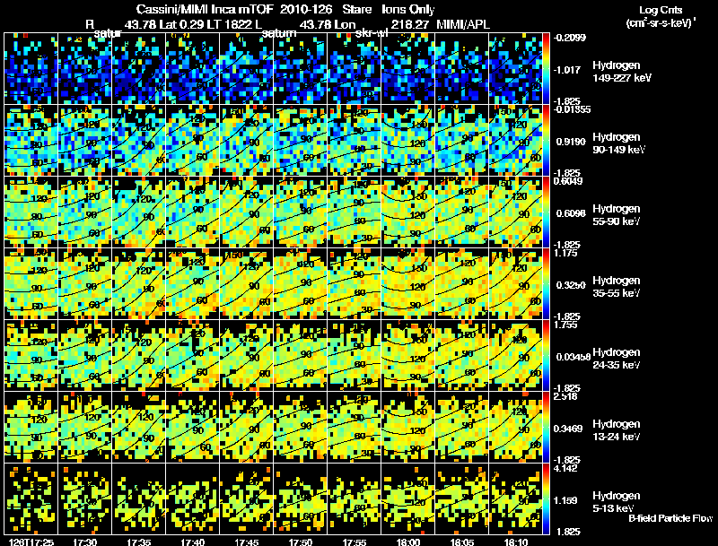718x546 pixels.
Task: Click the color scale value 0.9190
Action: (571, 142)
